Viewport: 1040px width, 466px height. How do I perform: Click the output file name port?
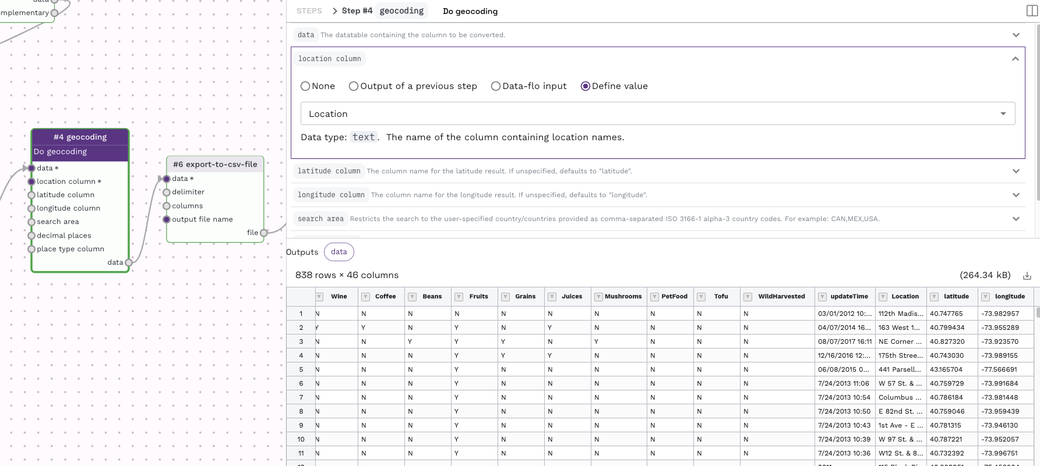pos(167,219)
